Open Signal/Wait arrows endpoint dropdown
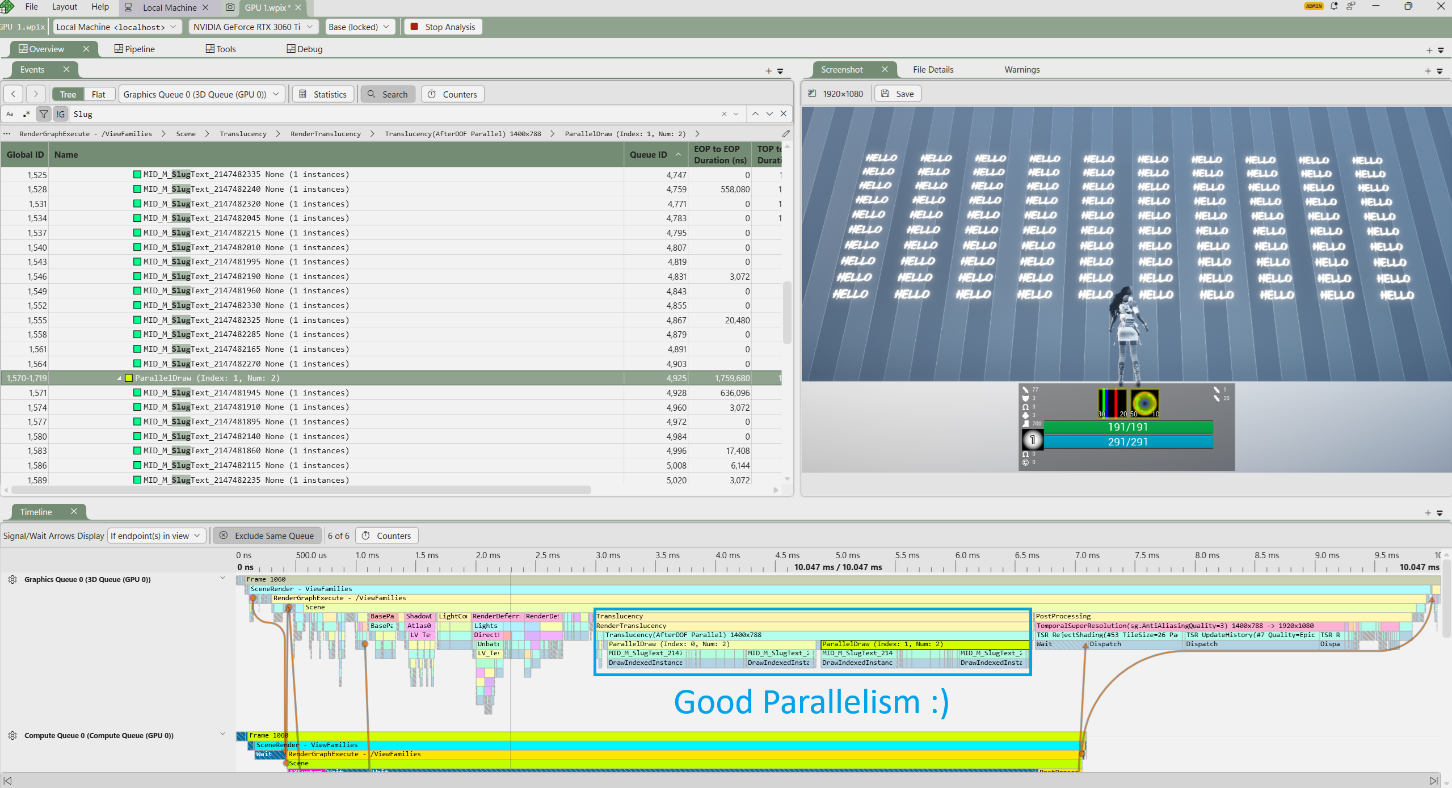1452x788 pixels. 157,536
